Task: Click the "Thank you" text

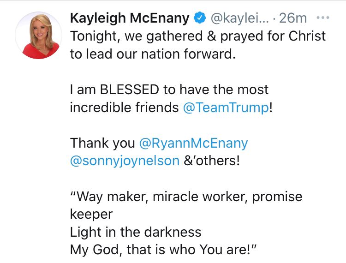Action: coord(102,143)
